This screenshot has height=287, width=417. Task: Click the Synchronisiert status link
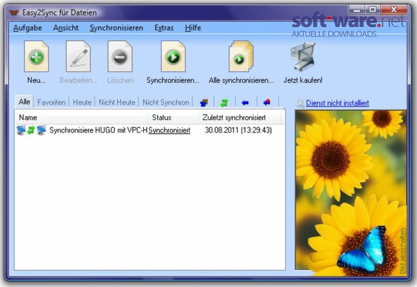click(169, 130)
